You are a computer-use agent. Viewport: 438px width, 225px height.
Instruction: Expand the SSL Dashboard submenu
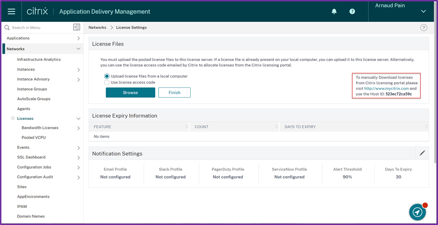[x=78, y=158]
